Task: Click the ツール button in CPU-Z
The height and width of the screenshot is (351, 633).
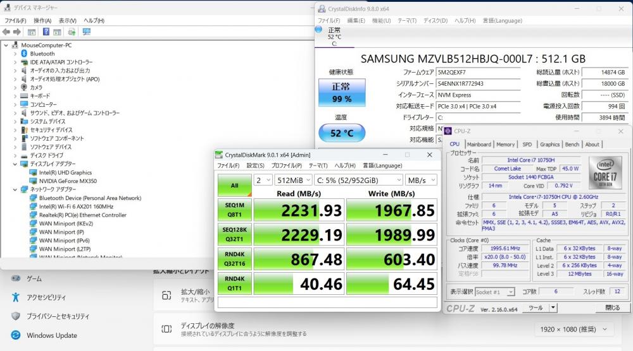Action: pos(536,308)
